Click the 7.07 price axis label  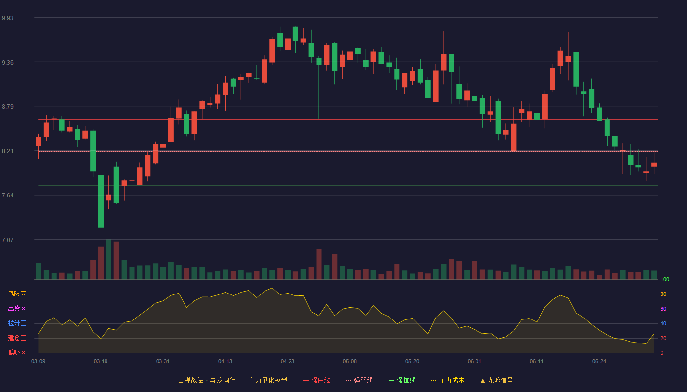point(8,240)
